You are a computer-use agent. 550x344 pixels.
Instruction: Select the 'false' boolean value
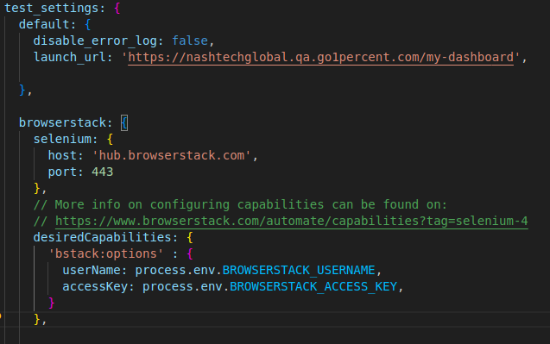click(x=190, y=41)
